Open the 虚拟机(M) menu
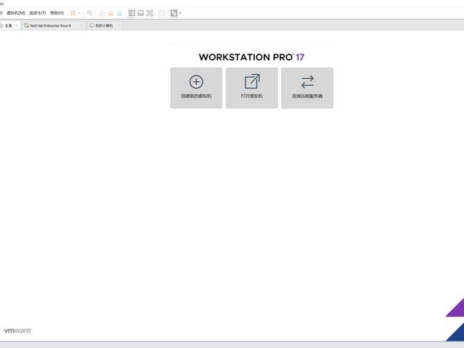 click(x=16, y=13)
